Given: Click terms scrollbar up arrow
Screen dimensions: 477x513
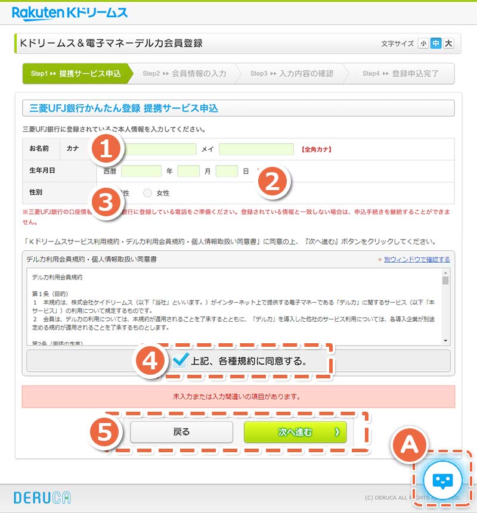Looking at the screenshot, I should (x=445, y=272).
